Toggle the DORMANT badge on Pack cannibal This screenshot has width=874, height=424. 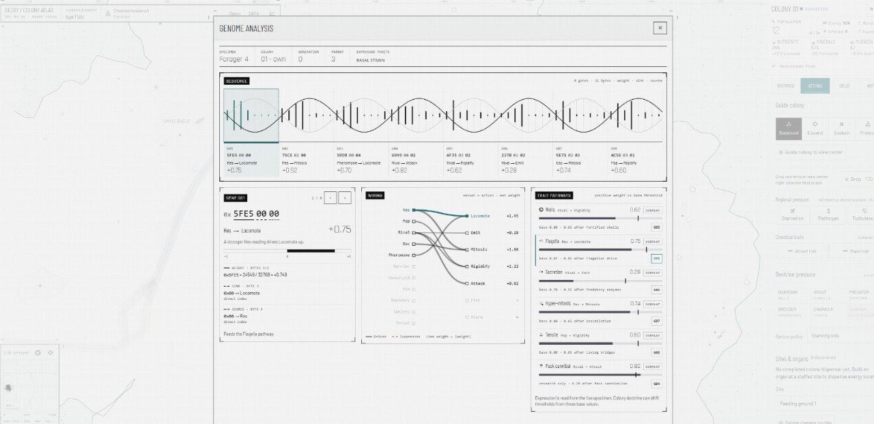point(653,367)
